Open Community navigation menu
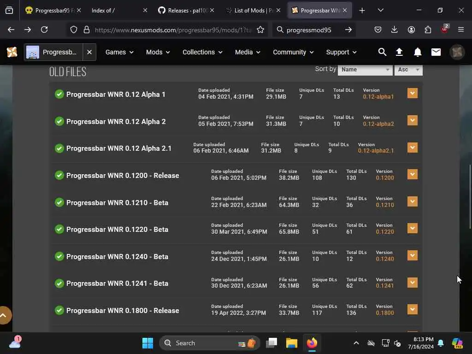 click(293, 52)
